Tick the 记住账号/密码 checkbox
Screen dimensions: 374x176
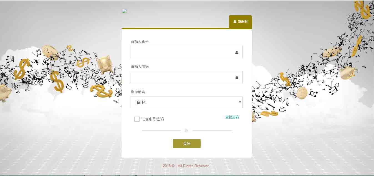click(x=137, y=119)
